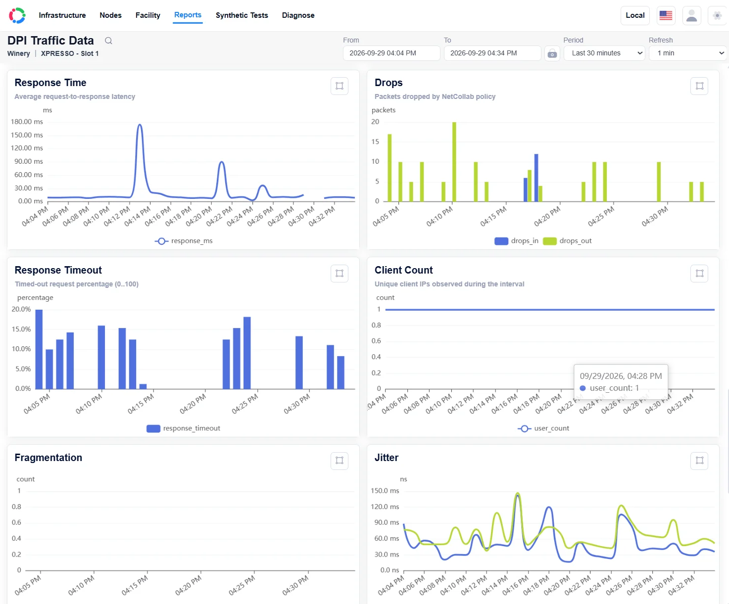
Task: Toggle the drops_in legend series
Action: (516, 241)
